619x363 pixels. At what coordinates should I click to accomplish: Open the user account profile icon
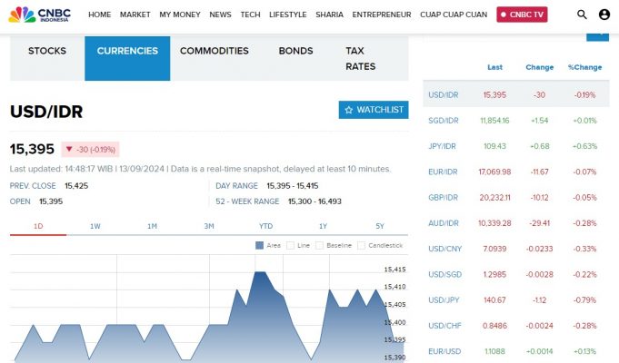click(x=604, y=15)
